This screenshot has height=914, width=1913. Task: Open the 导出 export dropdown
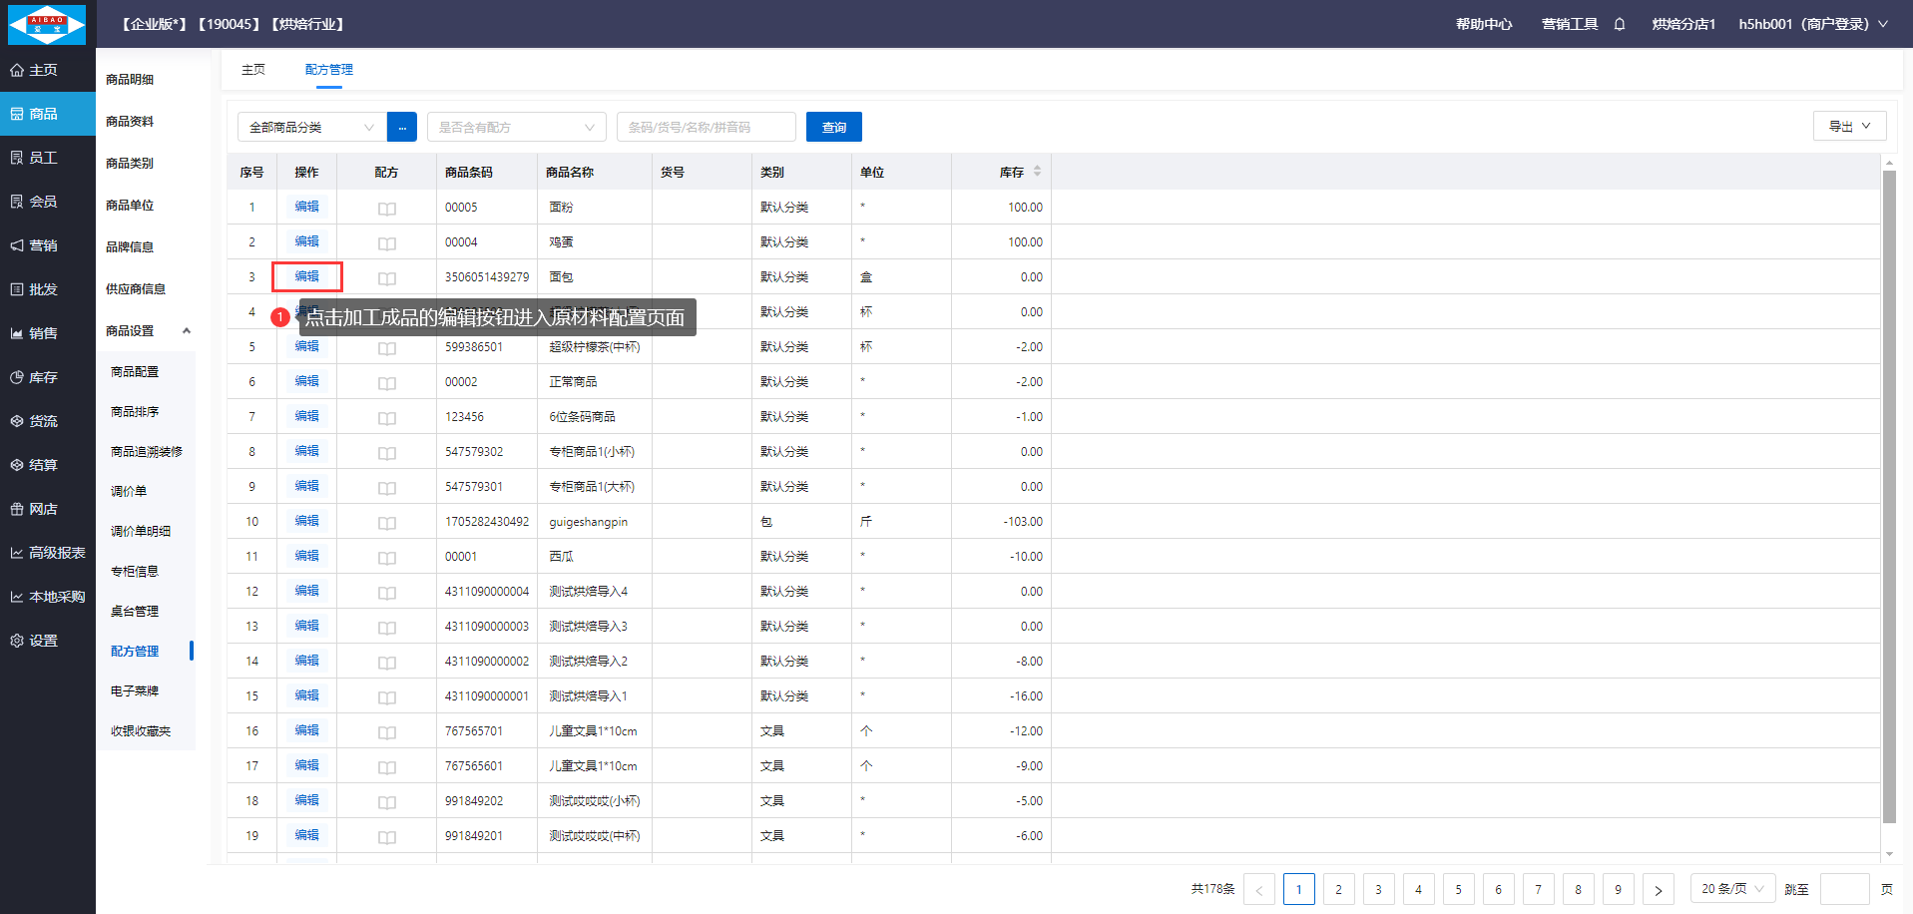[x=1848, y=126]
